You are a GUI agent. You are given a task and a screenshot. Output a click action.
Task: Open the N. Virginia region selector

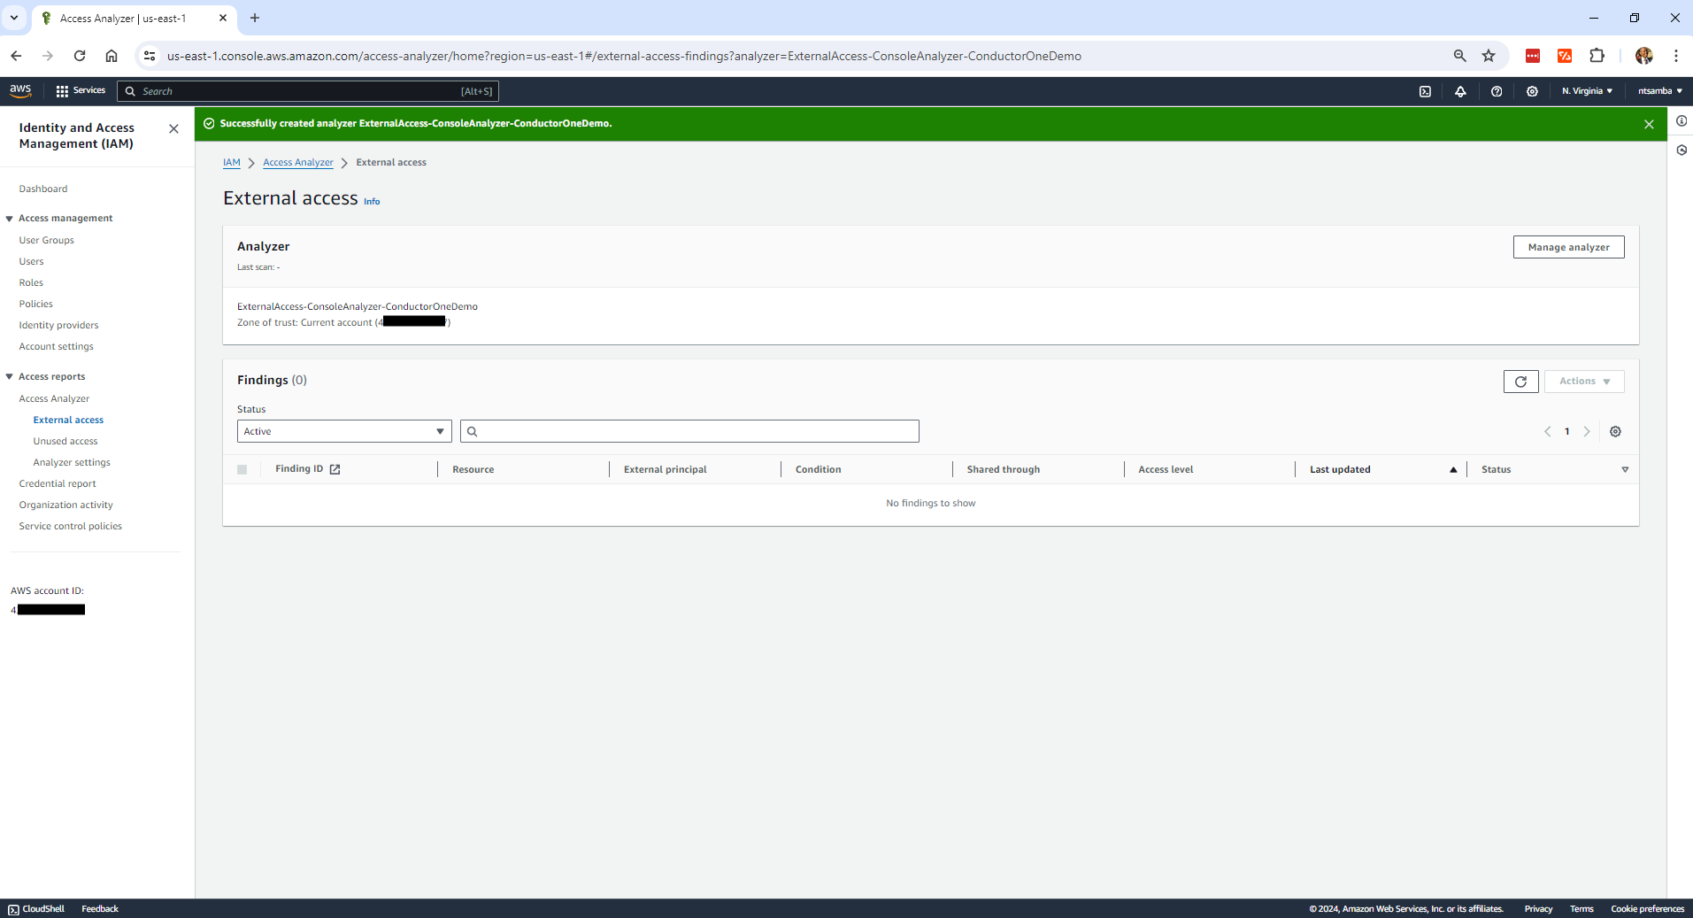tap(1586, 90)
